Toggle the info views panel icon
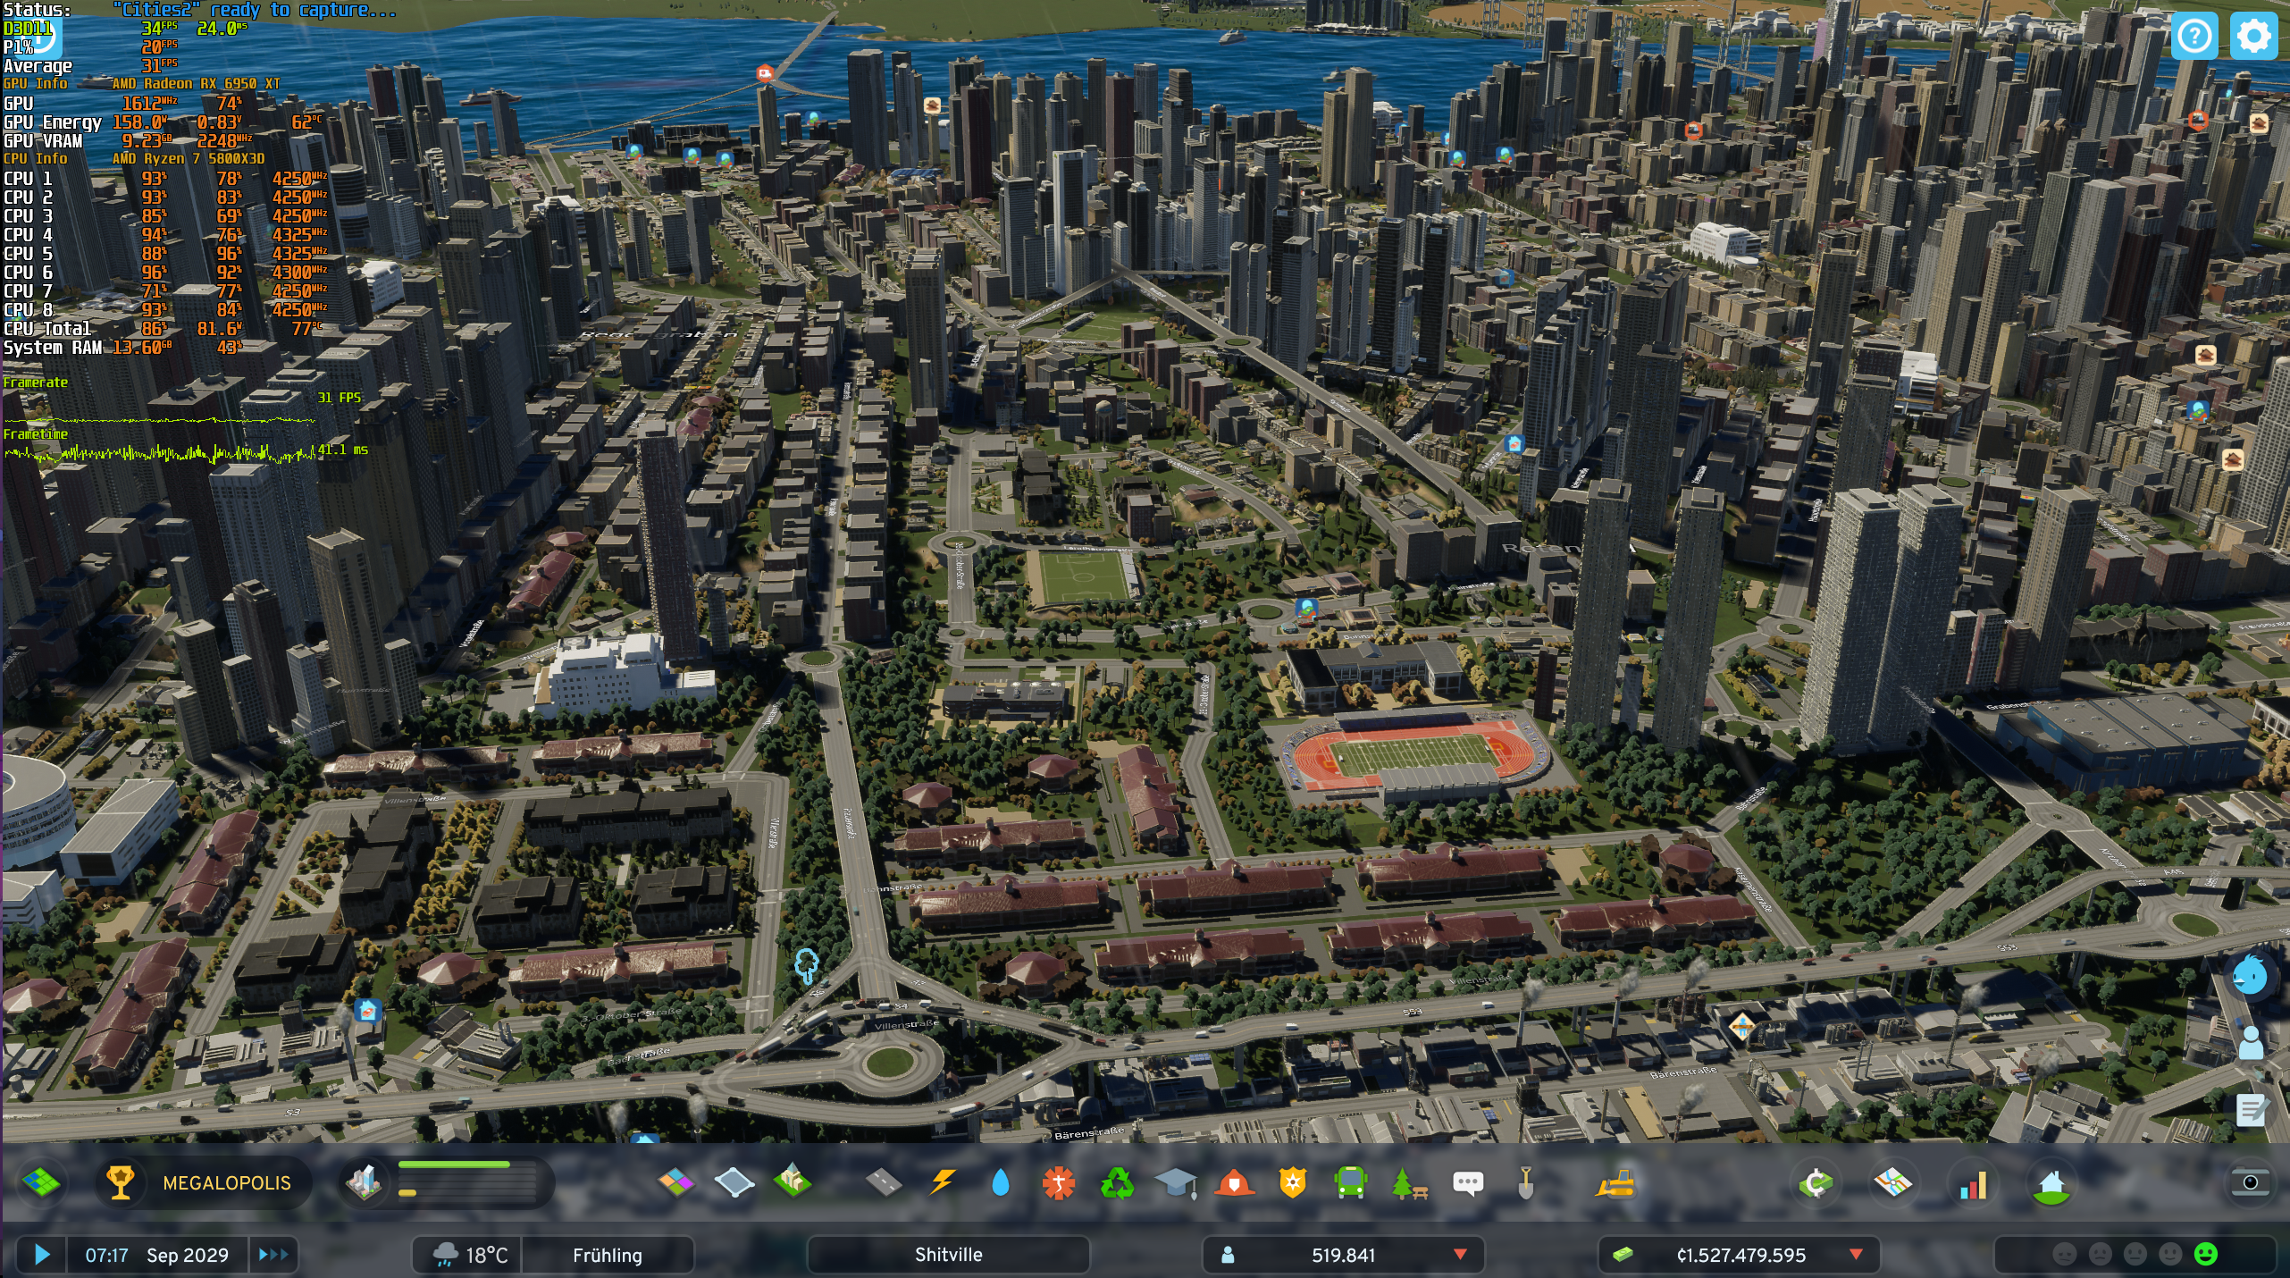 coord(40,1182)
